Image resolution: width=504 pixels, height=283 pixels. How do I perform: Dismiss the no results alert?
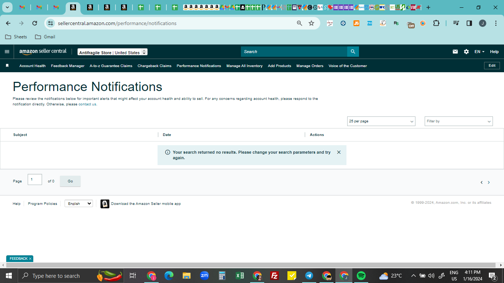pos(339,152)
